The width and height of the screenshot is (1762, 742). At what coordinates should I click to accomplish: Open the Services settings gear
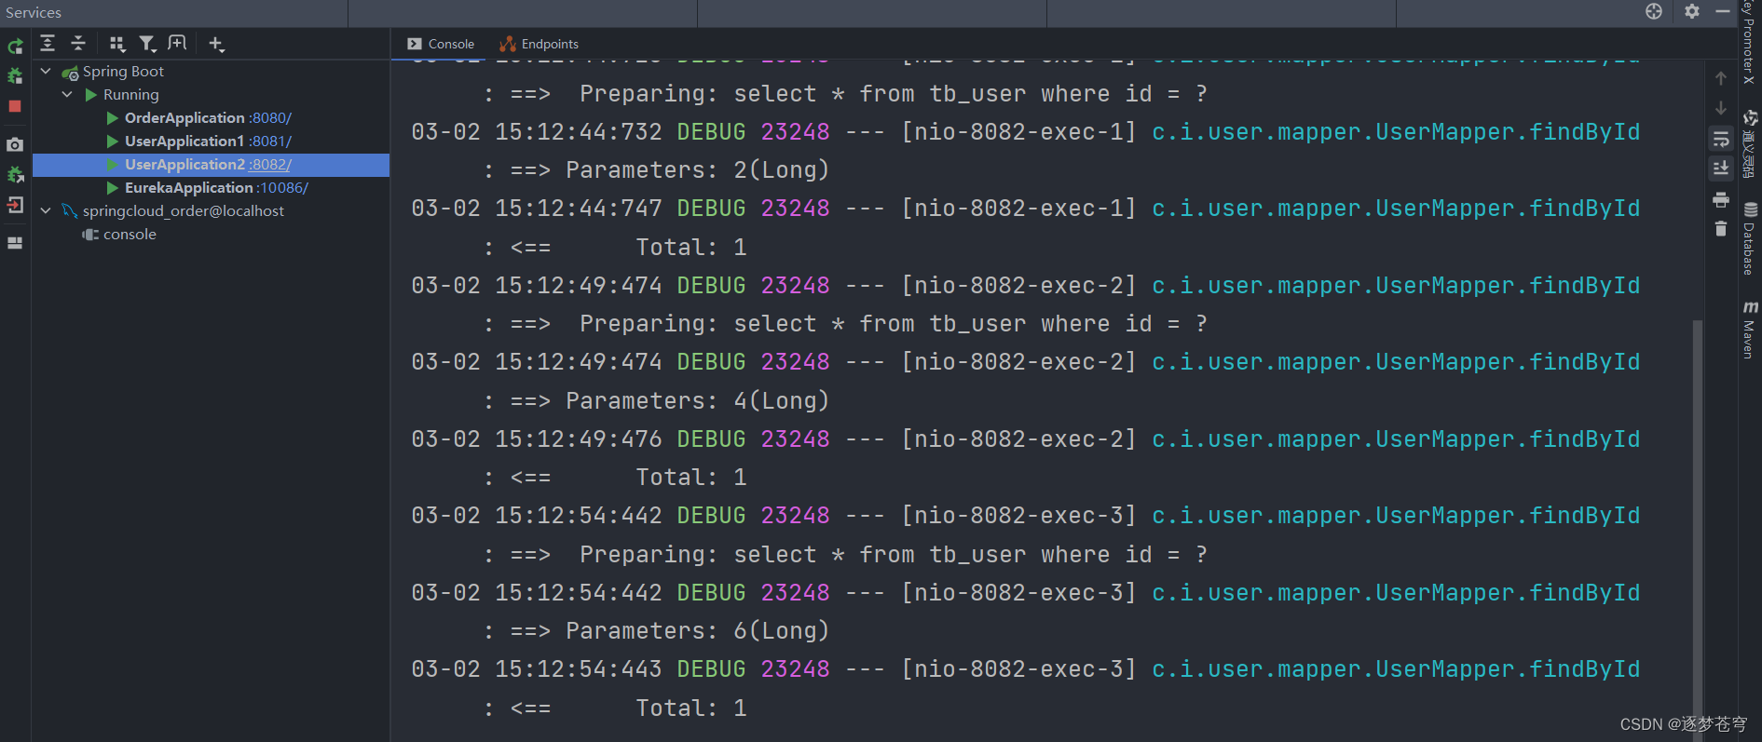1692,11
